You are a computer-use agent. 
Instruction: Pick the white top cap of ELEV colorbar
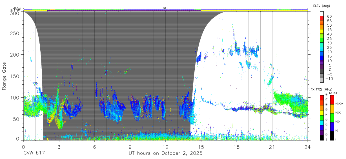322,14
